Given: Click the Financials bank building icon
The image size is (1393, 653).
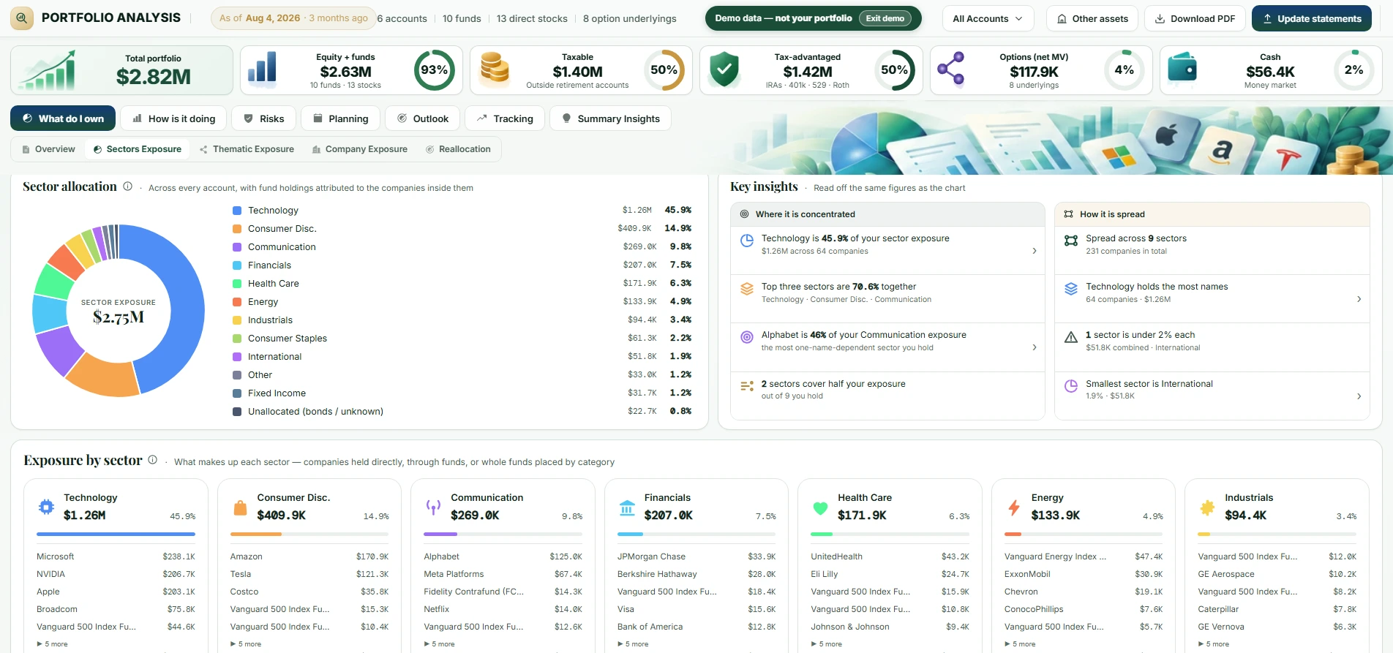Looking at the screenshot, I should pyautogui.click(x=627, y=507).
